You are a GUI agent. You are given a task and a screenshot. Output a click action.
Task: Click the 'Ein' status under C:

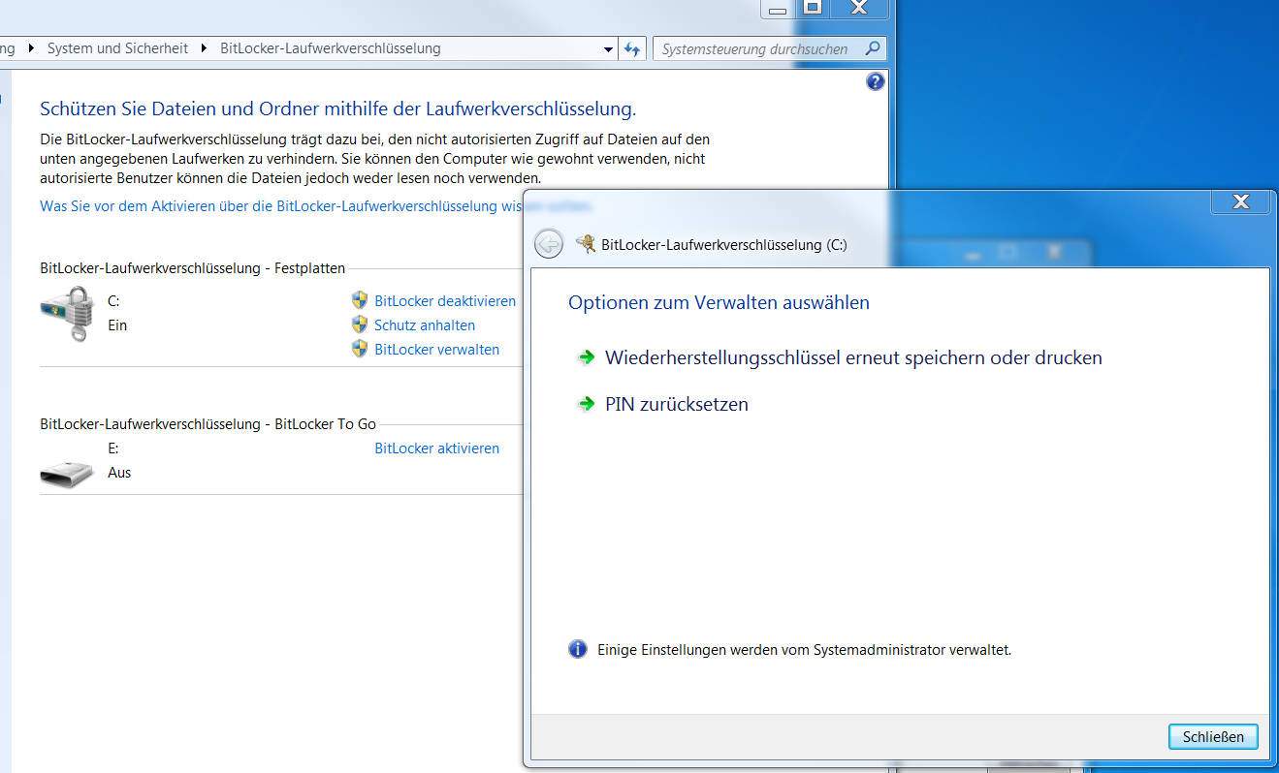(117, 325)
